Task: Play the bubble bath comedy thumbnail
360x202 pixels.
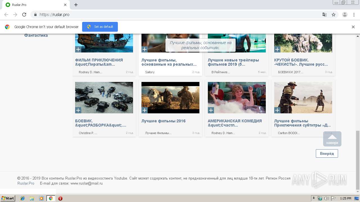Action: coord(237,98)
